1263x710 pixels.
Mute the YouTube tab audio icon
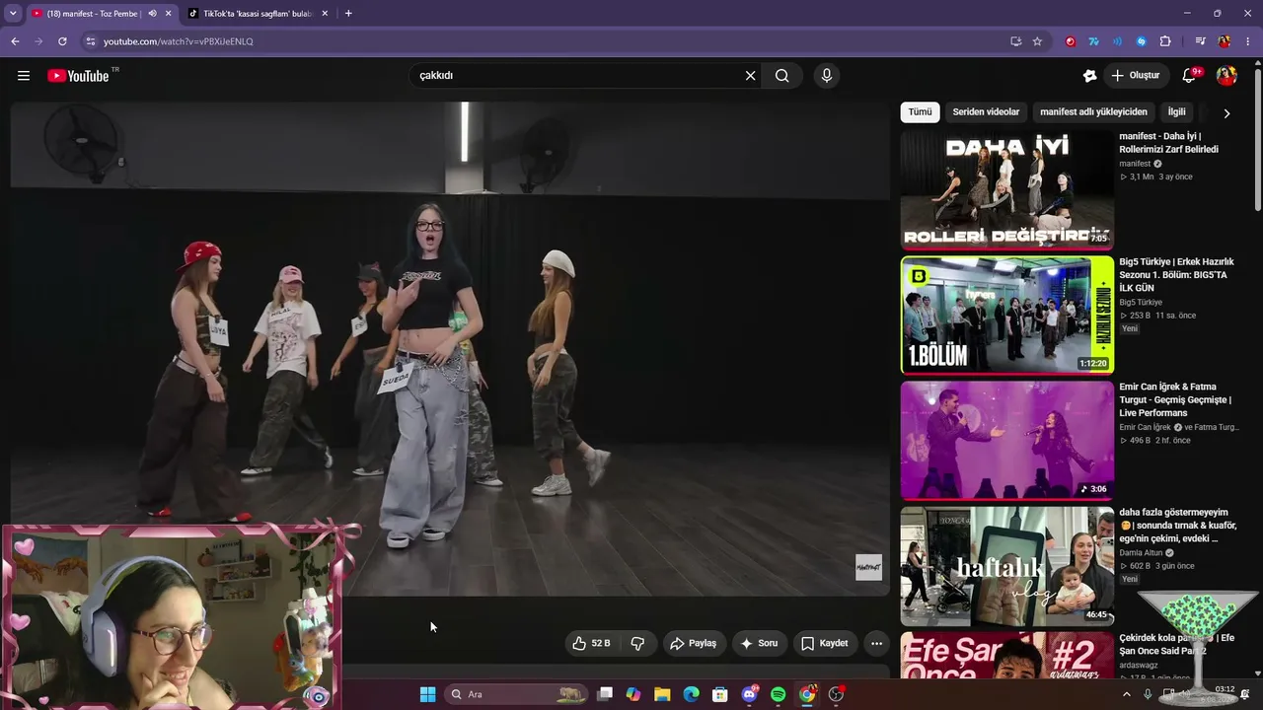[152, 14]
